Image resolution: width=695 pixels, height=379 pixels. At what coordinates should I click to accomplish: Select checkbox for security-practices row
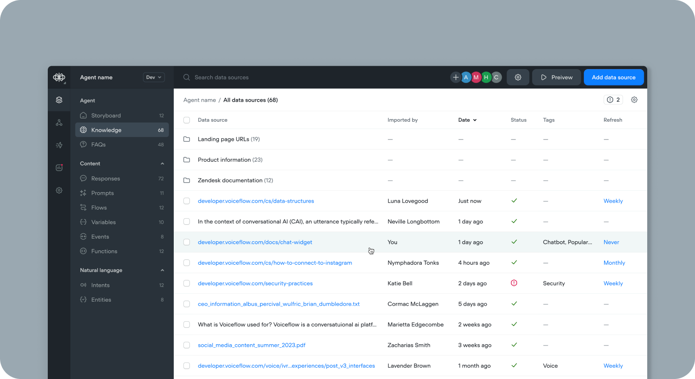[x=187, y=283]
